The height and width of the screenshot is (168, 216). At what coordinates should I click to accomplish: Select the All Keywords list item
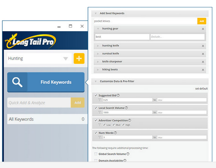coord(47,119)
